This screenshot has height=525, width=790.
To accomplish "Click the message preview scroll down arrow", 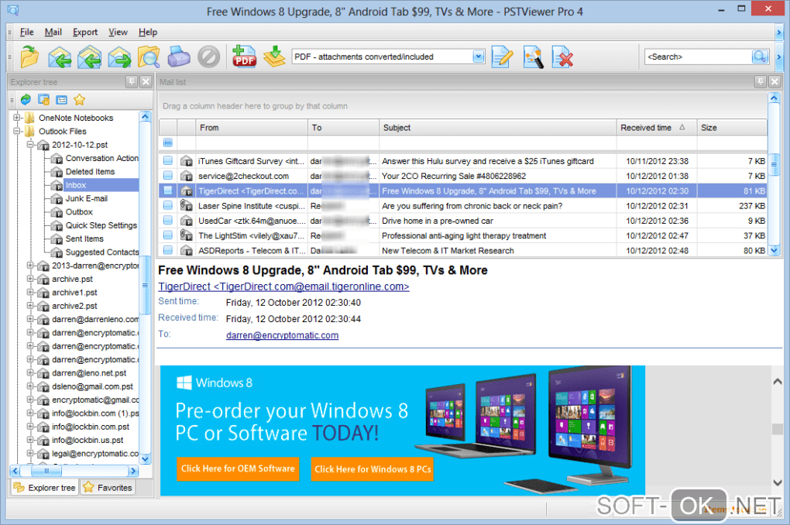I will coord(778,482).
